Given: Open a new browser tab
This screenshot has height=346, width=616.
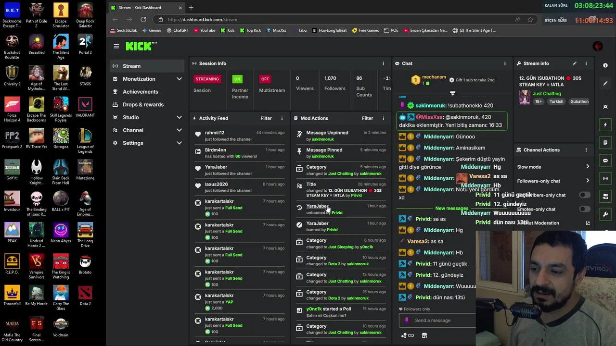Looking at the screenshot, I should (x=191, y=8).
